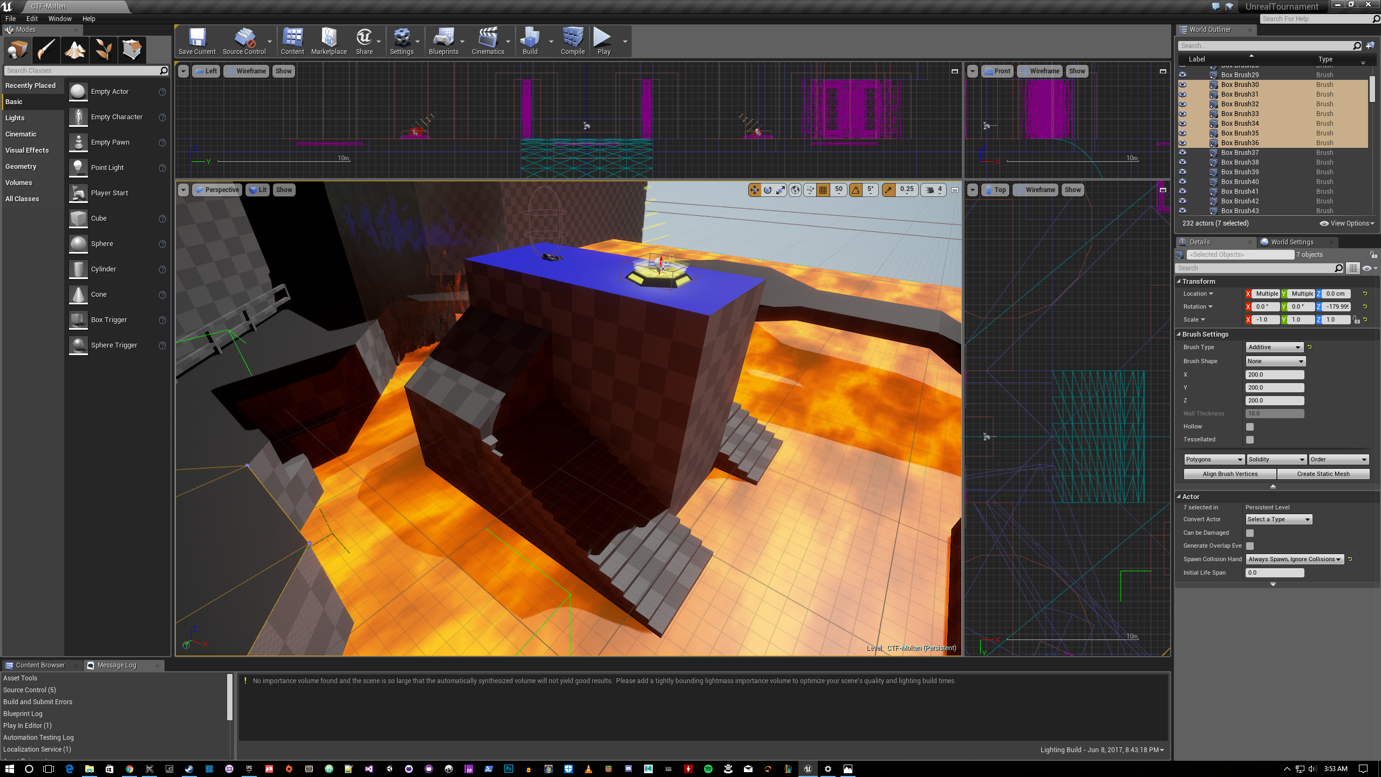Select the Paint mode brush icon
The image size is (1381, 777).
(46, 50)
